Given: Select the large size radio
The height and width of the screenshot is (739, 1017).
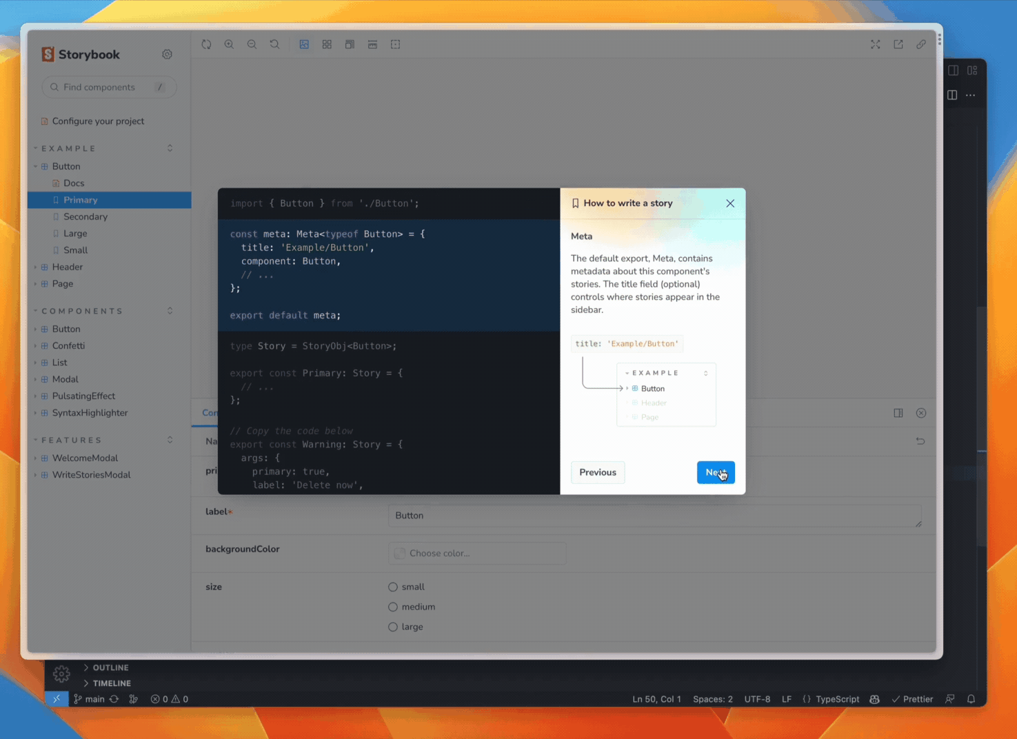Looking at the screenshot, I should coord(392,627).
